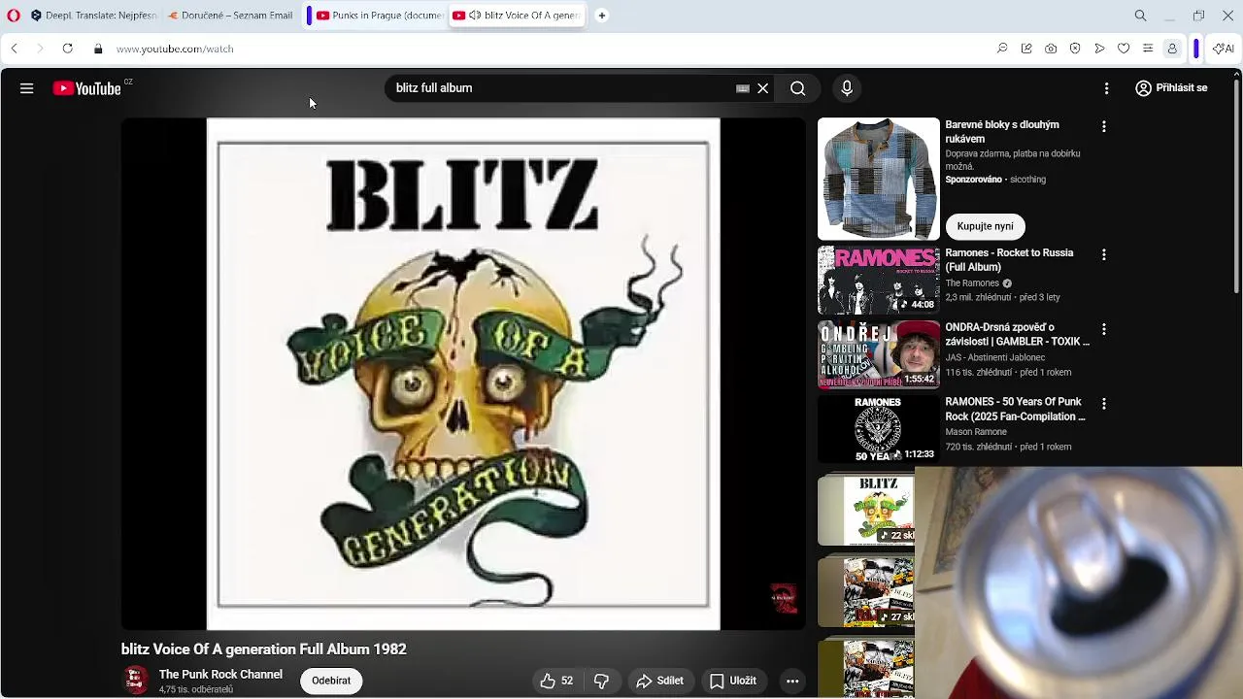The width and height of the screenshot is (1243, 699).
Task: Save the video with Uložit
Action: [733, 681]
